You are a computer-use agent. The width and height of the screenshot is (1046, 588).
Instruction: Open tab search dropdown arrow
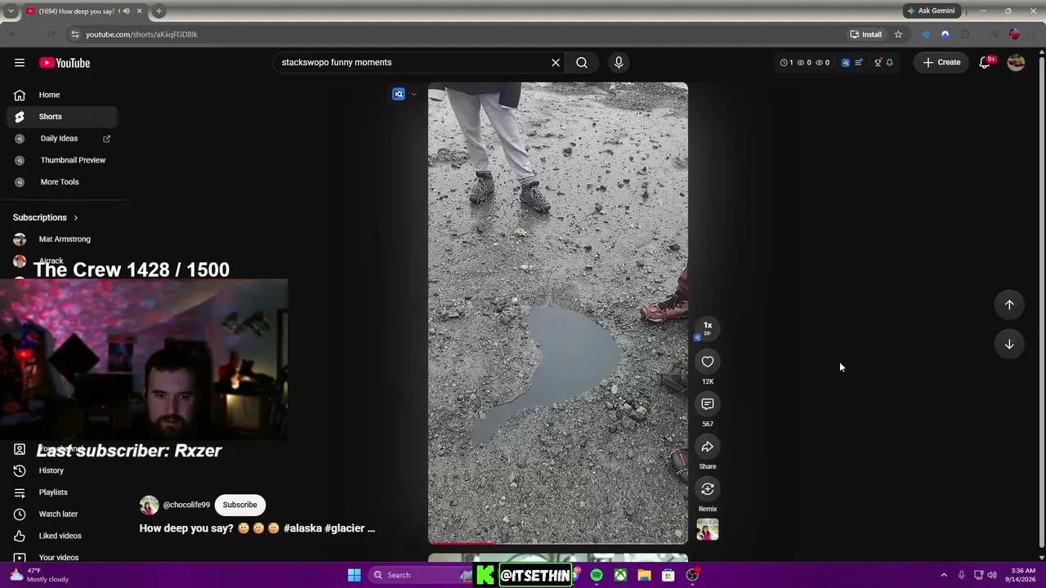[x=11, y=11]
